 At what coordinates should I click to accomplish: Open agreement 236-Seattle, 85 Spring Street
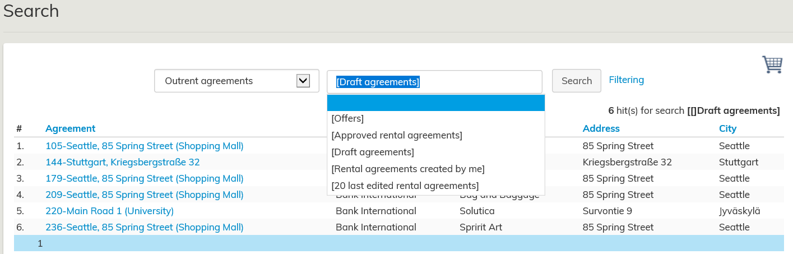(145, 228)
